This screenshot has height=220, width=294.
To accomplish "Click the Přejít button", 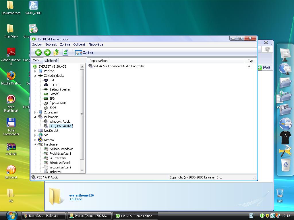I will 264,68.
